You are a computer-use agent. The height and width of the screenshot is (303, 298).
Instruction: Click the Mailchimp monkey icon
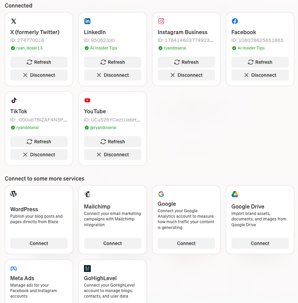click(87, 193)
